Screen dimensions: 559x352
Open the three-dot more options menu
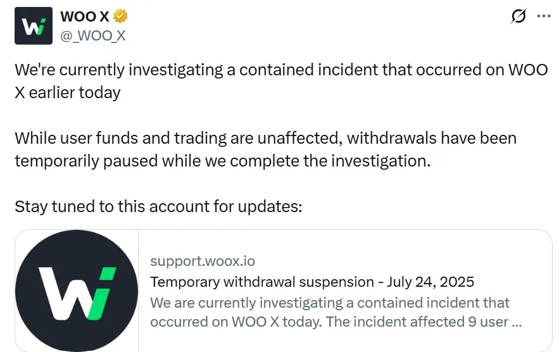[x=544, y=16]
